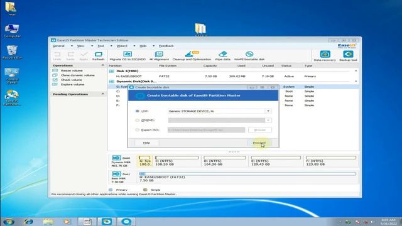Open the folder in desktop center
Image resolution: width=402 pixels, height=226 pixels.
click(200, 29)
